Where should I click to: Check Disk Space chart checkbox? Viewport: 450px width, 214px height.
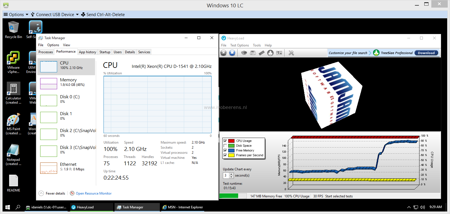click(225, 146)
